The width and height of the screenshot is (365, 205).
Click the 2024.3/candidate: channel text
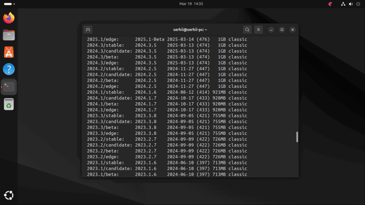click(110, 51)
